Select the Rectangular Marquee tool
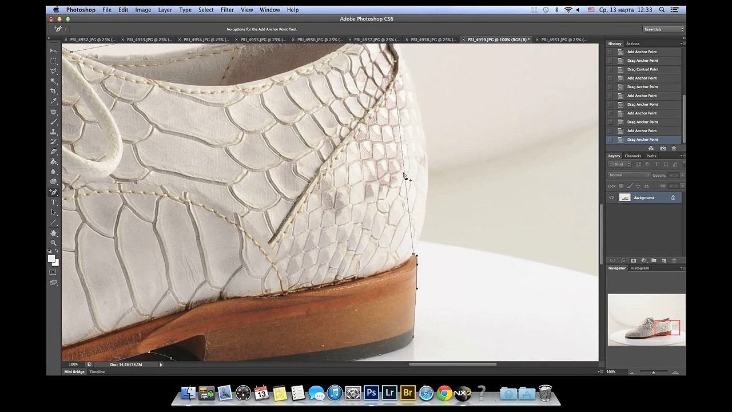The width and height of the screenshot is (732, 412). coord(54,61)
